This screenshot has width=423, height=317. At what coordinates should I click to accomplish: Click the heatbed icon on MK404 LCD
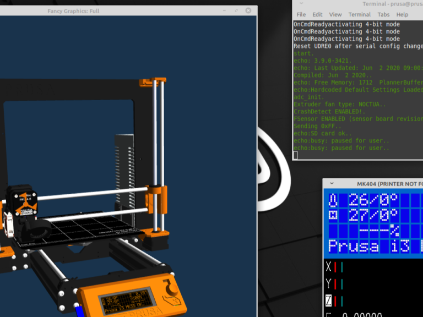click(333, 215)
